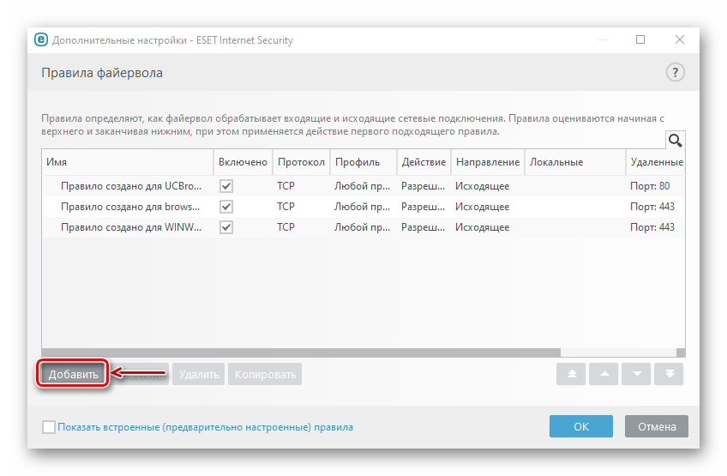Viewport: 727px width, 476px height.
Task: Maximize the ESET settings window
Action: 640,39
